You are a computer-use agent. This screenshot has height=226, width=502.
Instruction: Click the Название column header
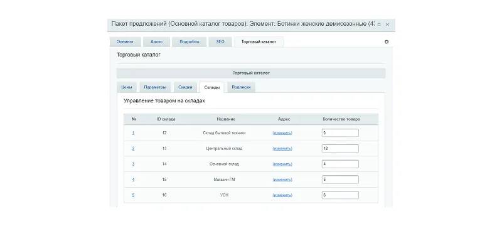click(226, 119)
